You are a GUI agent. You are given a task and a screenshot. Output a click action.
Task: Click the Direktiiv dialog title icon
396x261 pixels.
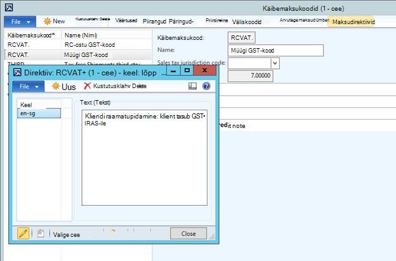pos(17,73)
